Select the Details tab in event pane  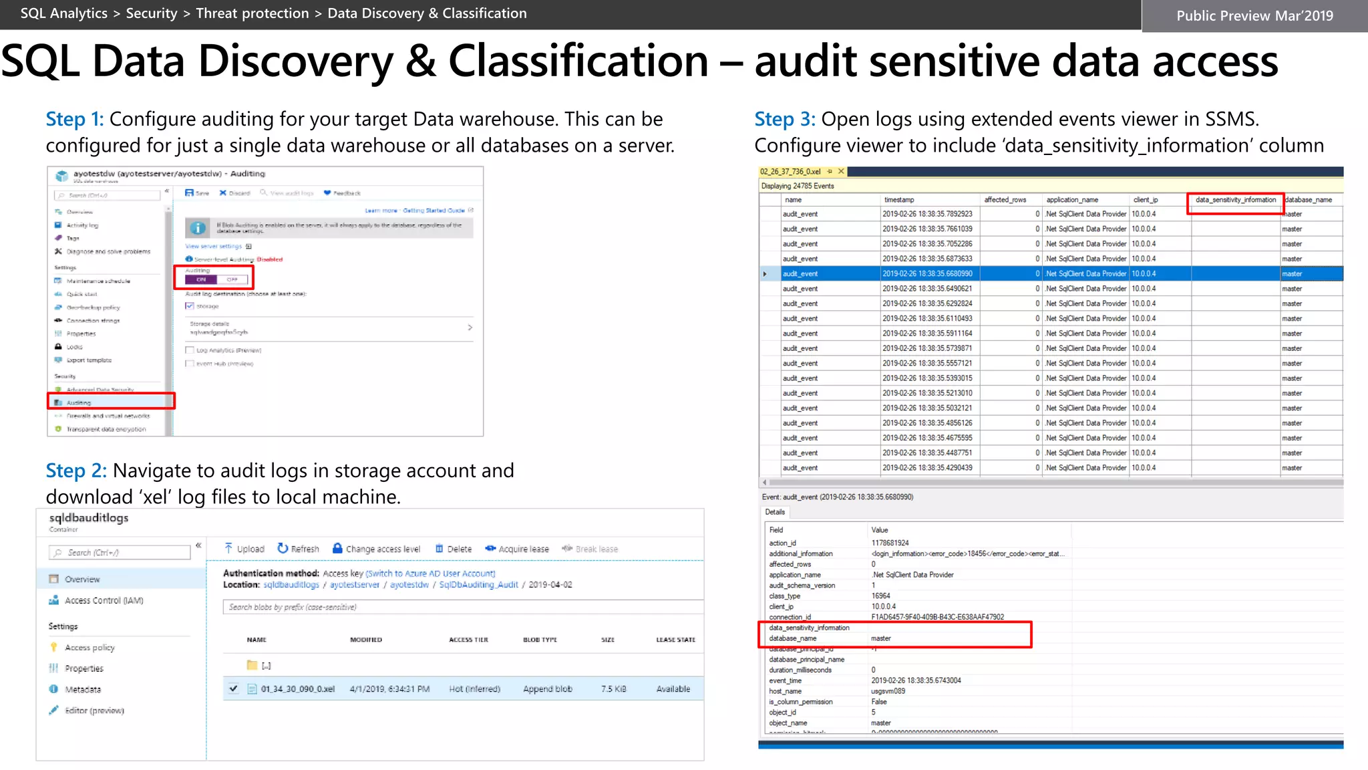click(x=776, y=512)
